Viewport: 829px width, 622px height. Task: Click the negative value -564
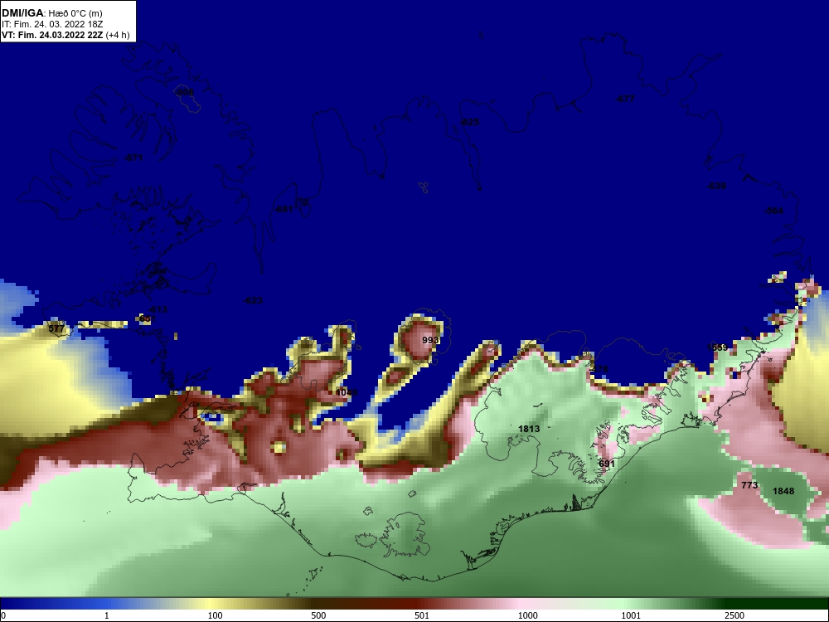(773, 211)
